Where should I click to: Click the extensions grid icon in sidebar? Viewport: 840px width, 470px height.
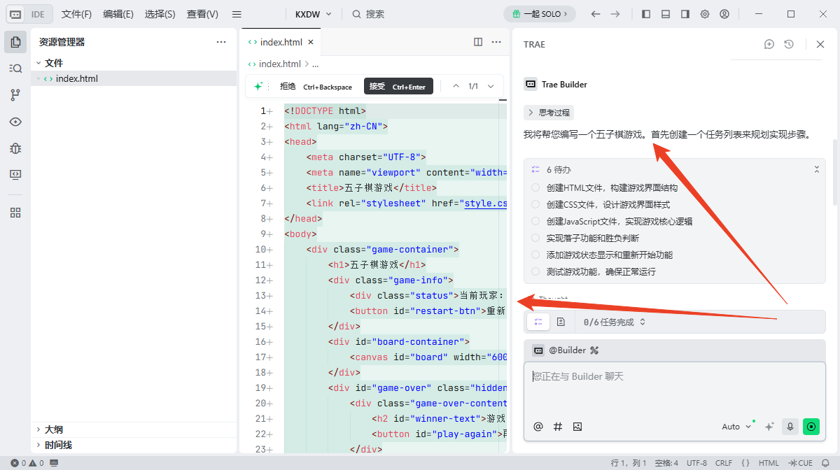15,212
